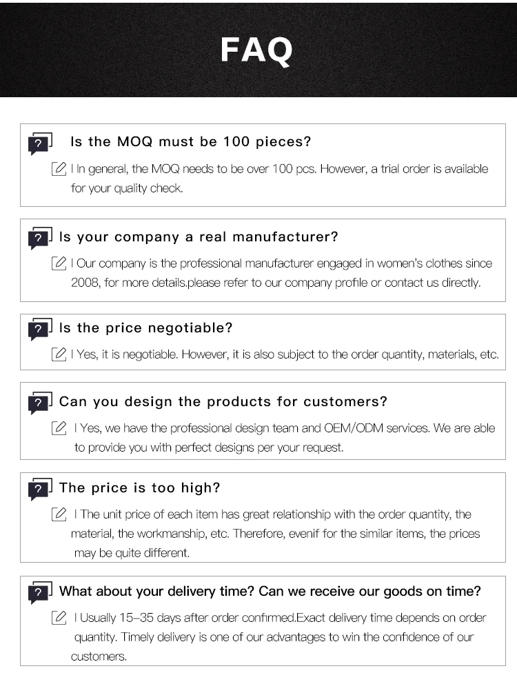The height and width of the screenshot is (673, 517).
Task: Select the FAQ header title
Action: pyautogui.click(x=257, y=50)
